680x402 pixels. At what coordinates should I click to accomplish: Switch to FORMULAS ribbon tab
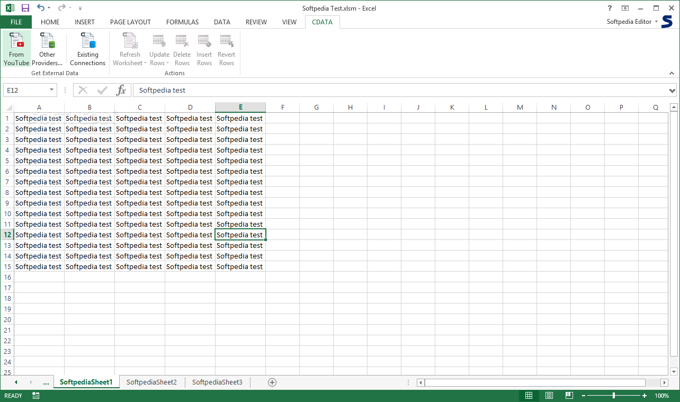click(183, 22)
